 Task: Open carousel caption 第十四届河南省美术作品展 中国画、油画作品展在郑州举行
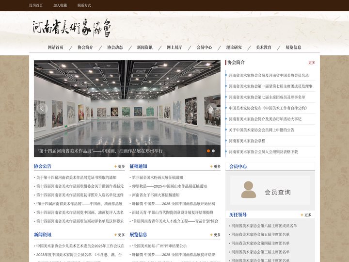pyautogui.click(x=100, y=151)
